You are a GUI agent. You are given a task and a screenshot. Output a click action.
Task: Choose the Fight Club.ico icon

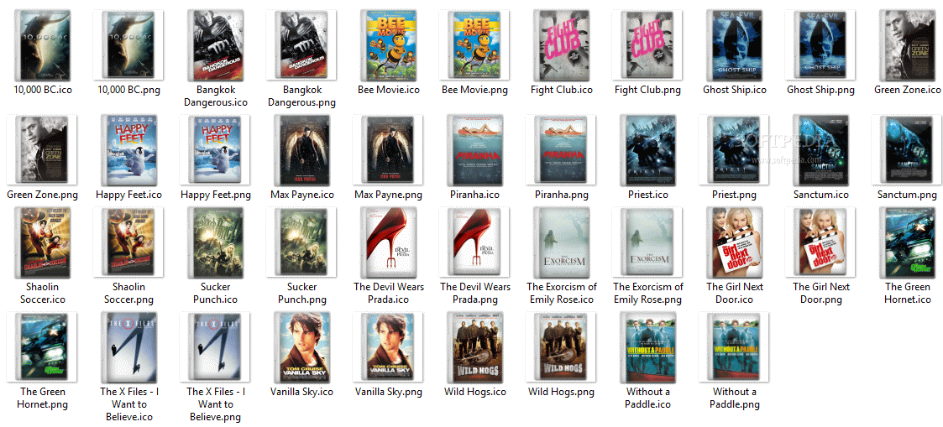pos(561,45)
